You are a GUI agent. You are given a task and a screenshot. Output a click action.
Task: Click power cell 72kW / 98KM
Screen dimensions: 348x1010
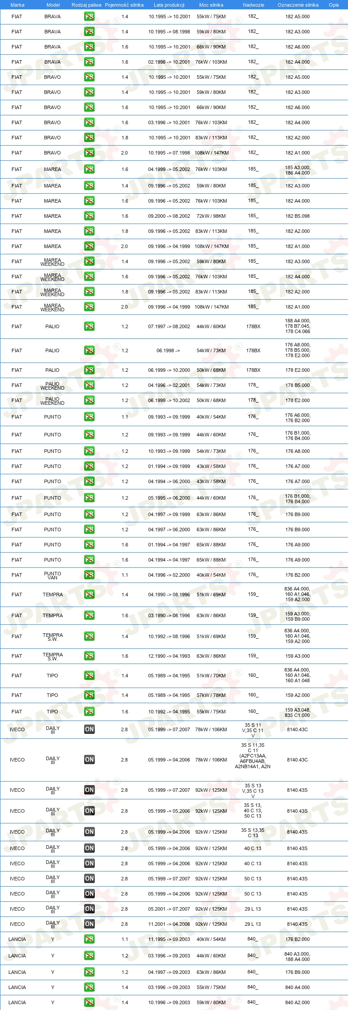point(211,216)
